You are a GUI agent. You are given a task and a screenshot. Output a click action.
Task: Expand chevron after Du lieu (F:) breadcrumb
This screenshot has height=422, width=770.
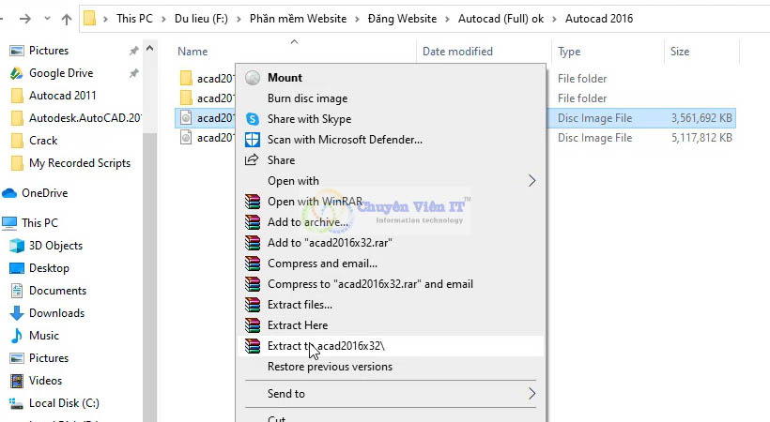pos(239,19)
